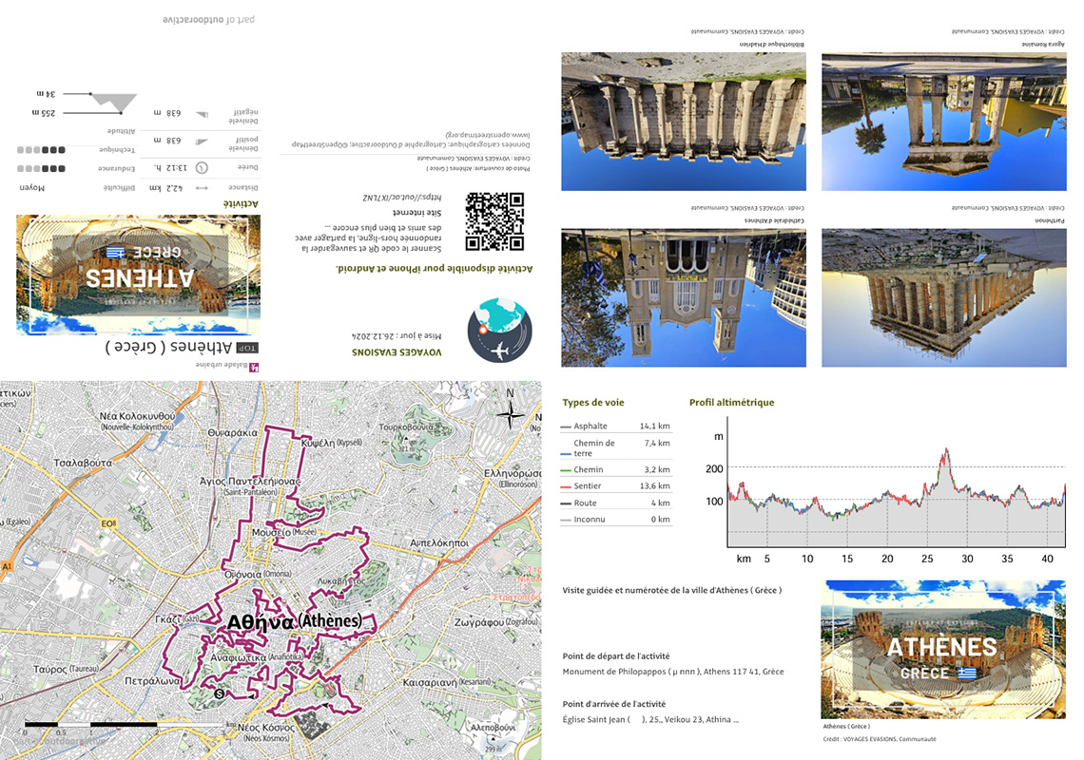Click the 'Πετράλωνα' map label

[x=152, y=681]
